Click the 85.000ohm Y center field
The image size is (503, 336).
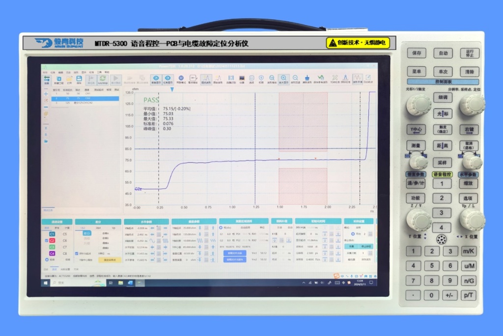[189, 247]
